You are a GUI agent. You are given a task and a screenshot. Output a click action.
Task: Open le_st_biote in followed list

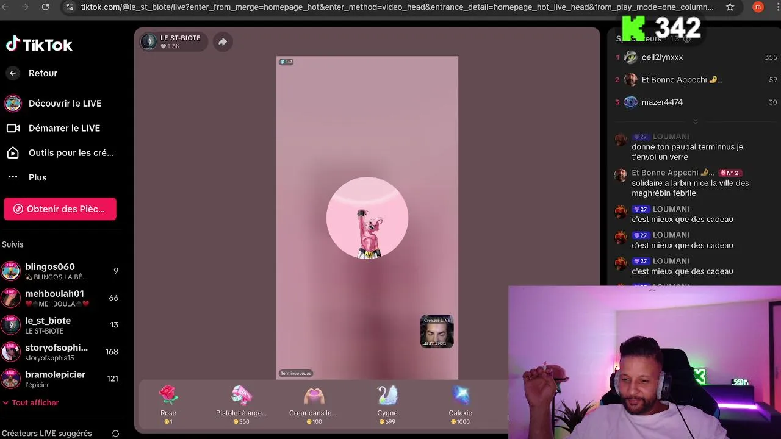tap(61, 324)
